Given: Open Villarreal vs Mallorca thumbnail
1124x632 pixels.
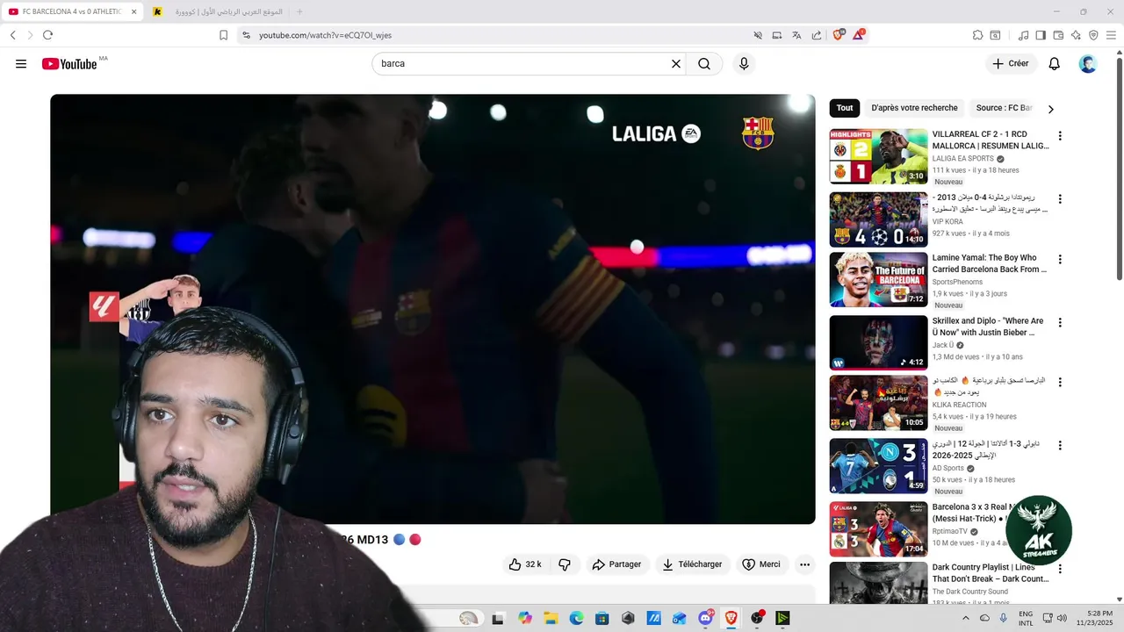Looking at the screenshot, I should point(878,156).
